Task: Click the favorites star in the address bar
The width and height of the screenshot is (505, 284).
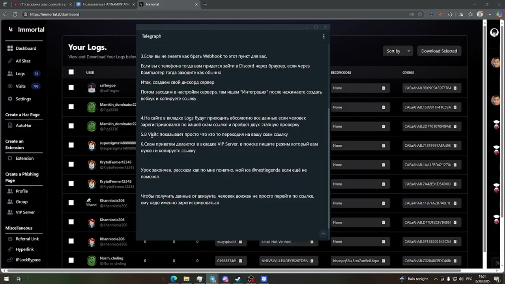Action: coord(420,14)
